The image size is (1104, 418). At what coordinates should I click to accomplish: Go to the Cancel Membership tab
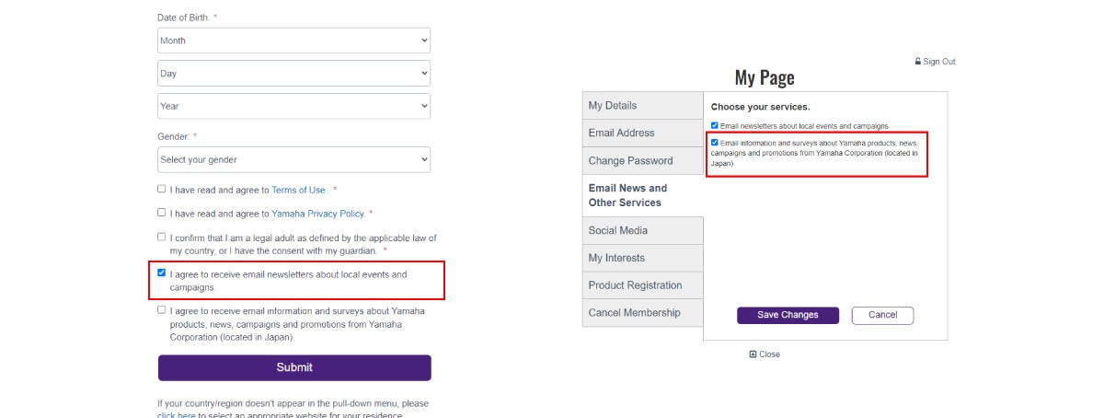tap(642, 313)
